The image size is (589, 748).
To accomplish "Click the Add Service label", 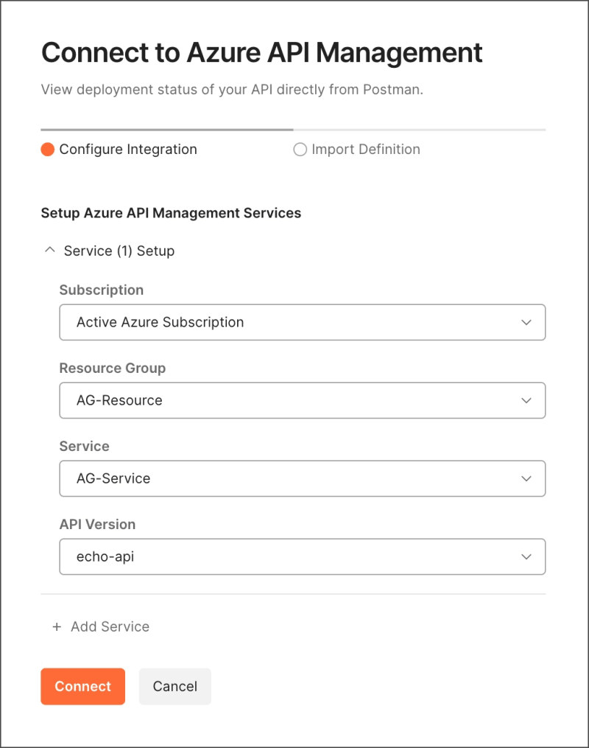I will pyautogui.click(x=110, y=627).
